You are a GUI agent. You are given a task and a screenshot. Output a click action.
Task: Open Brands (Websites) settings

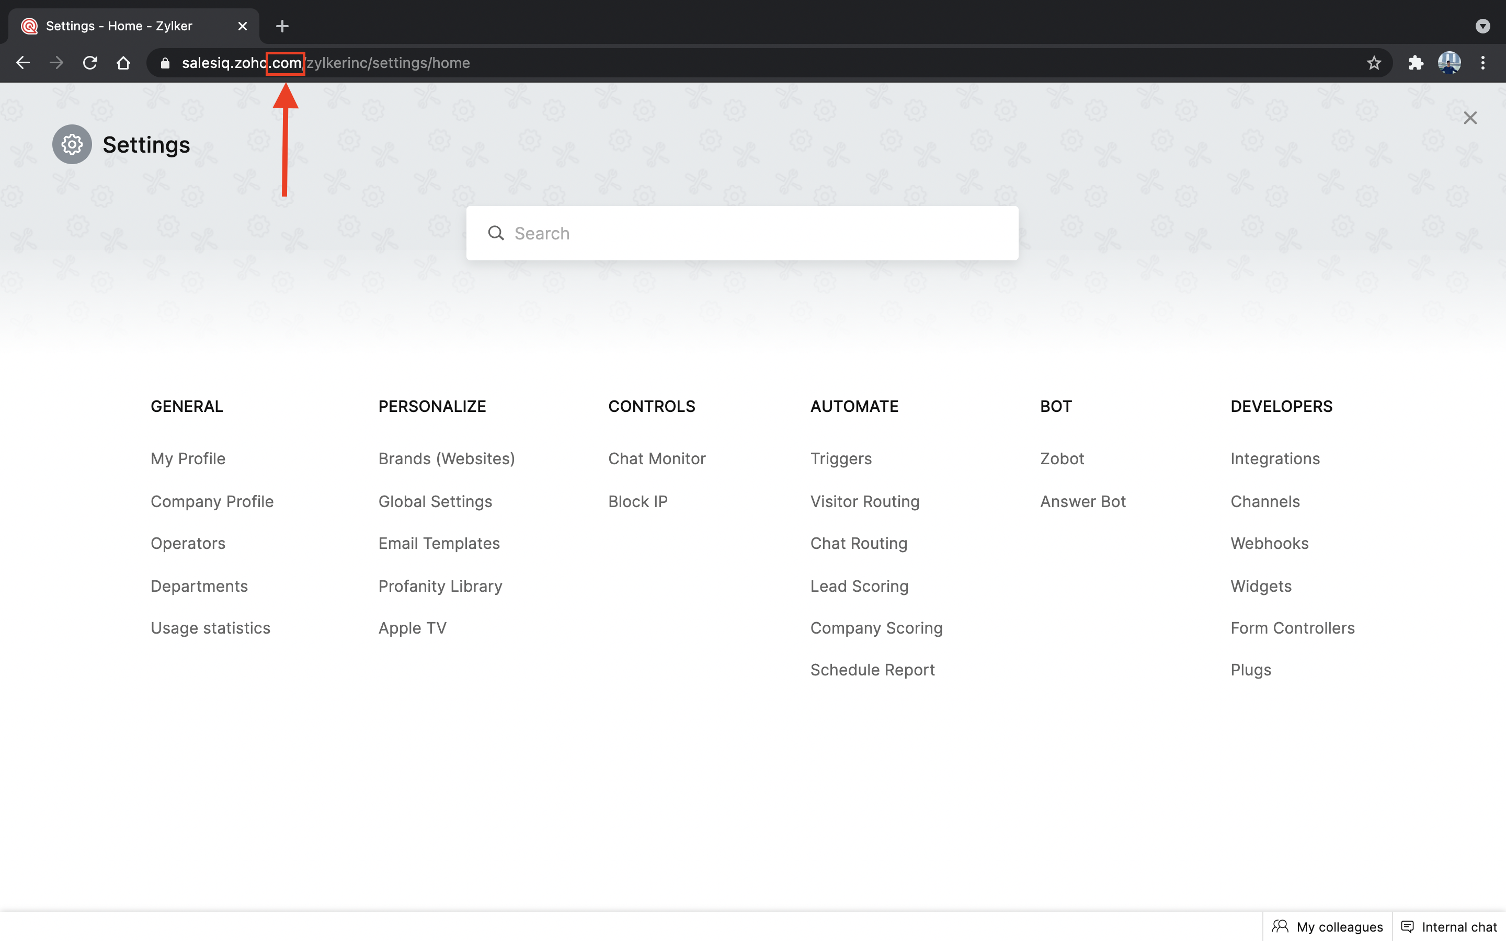(447, 458)
